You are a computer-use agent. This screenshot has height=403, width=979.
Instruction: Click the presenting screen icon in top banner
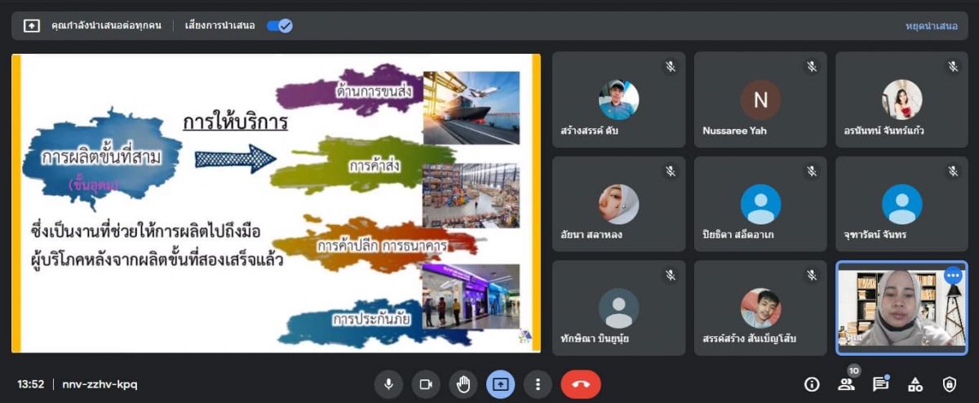click(x=31, y=25)
